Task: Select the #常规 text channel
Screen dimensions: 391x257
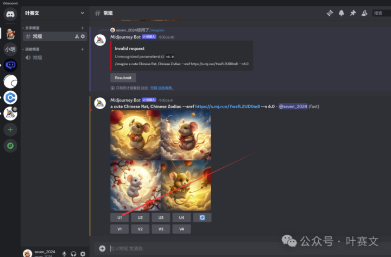Action: tap(55, 36)
